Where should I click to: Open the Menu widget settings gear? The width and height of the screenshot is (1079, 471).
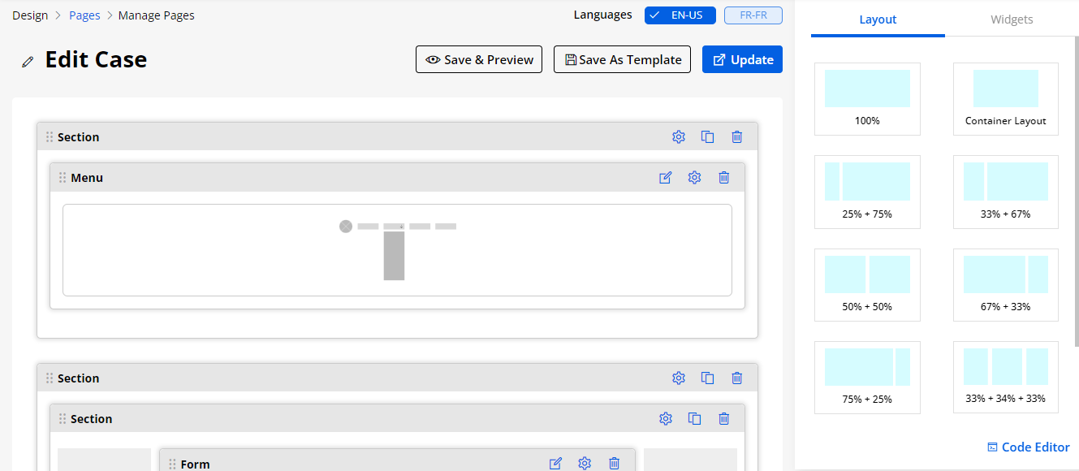[x=694, y=178]
